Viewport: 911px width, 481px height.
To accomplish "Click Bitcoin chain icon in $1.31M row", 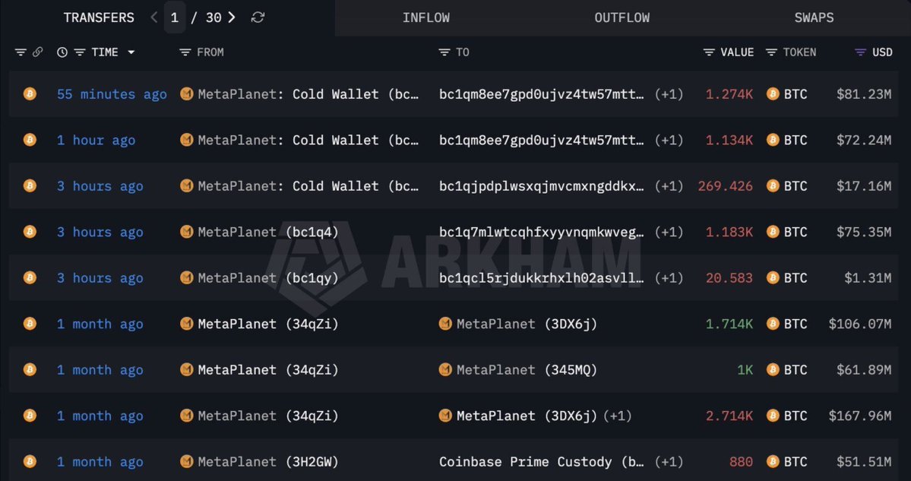I will [x=30, y=277].
